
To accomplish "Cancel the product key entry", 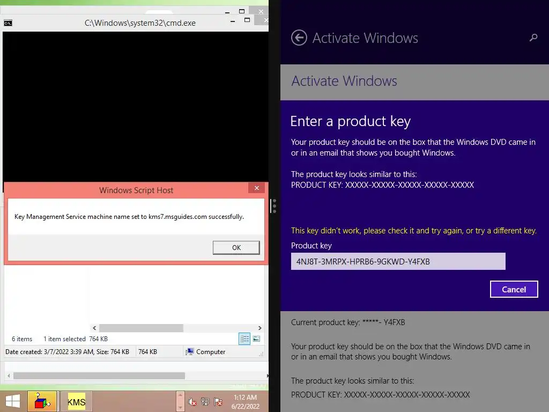I will coord(514,289).
